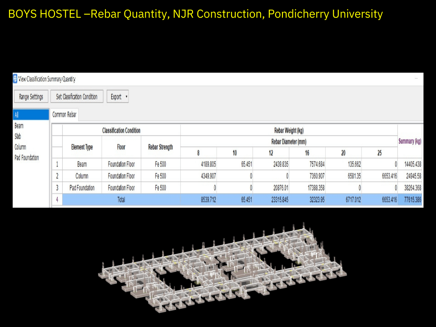Viewport: 436px width, 327px height.
Task: Minimize the Classification Summary Quantity window
Action: [x=416, y=79]
